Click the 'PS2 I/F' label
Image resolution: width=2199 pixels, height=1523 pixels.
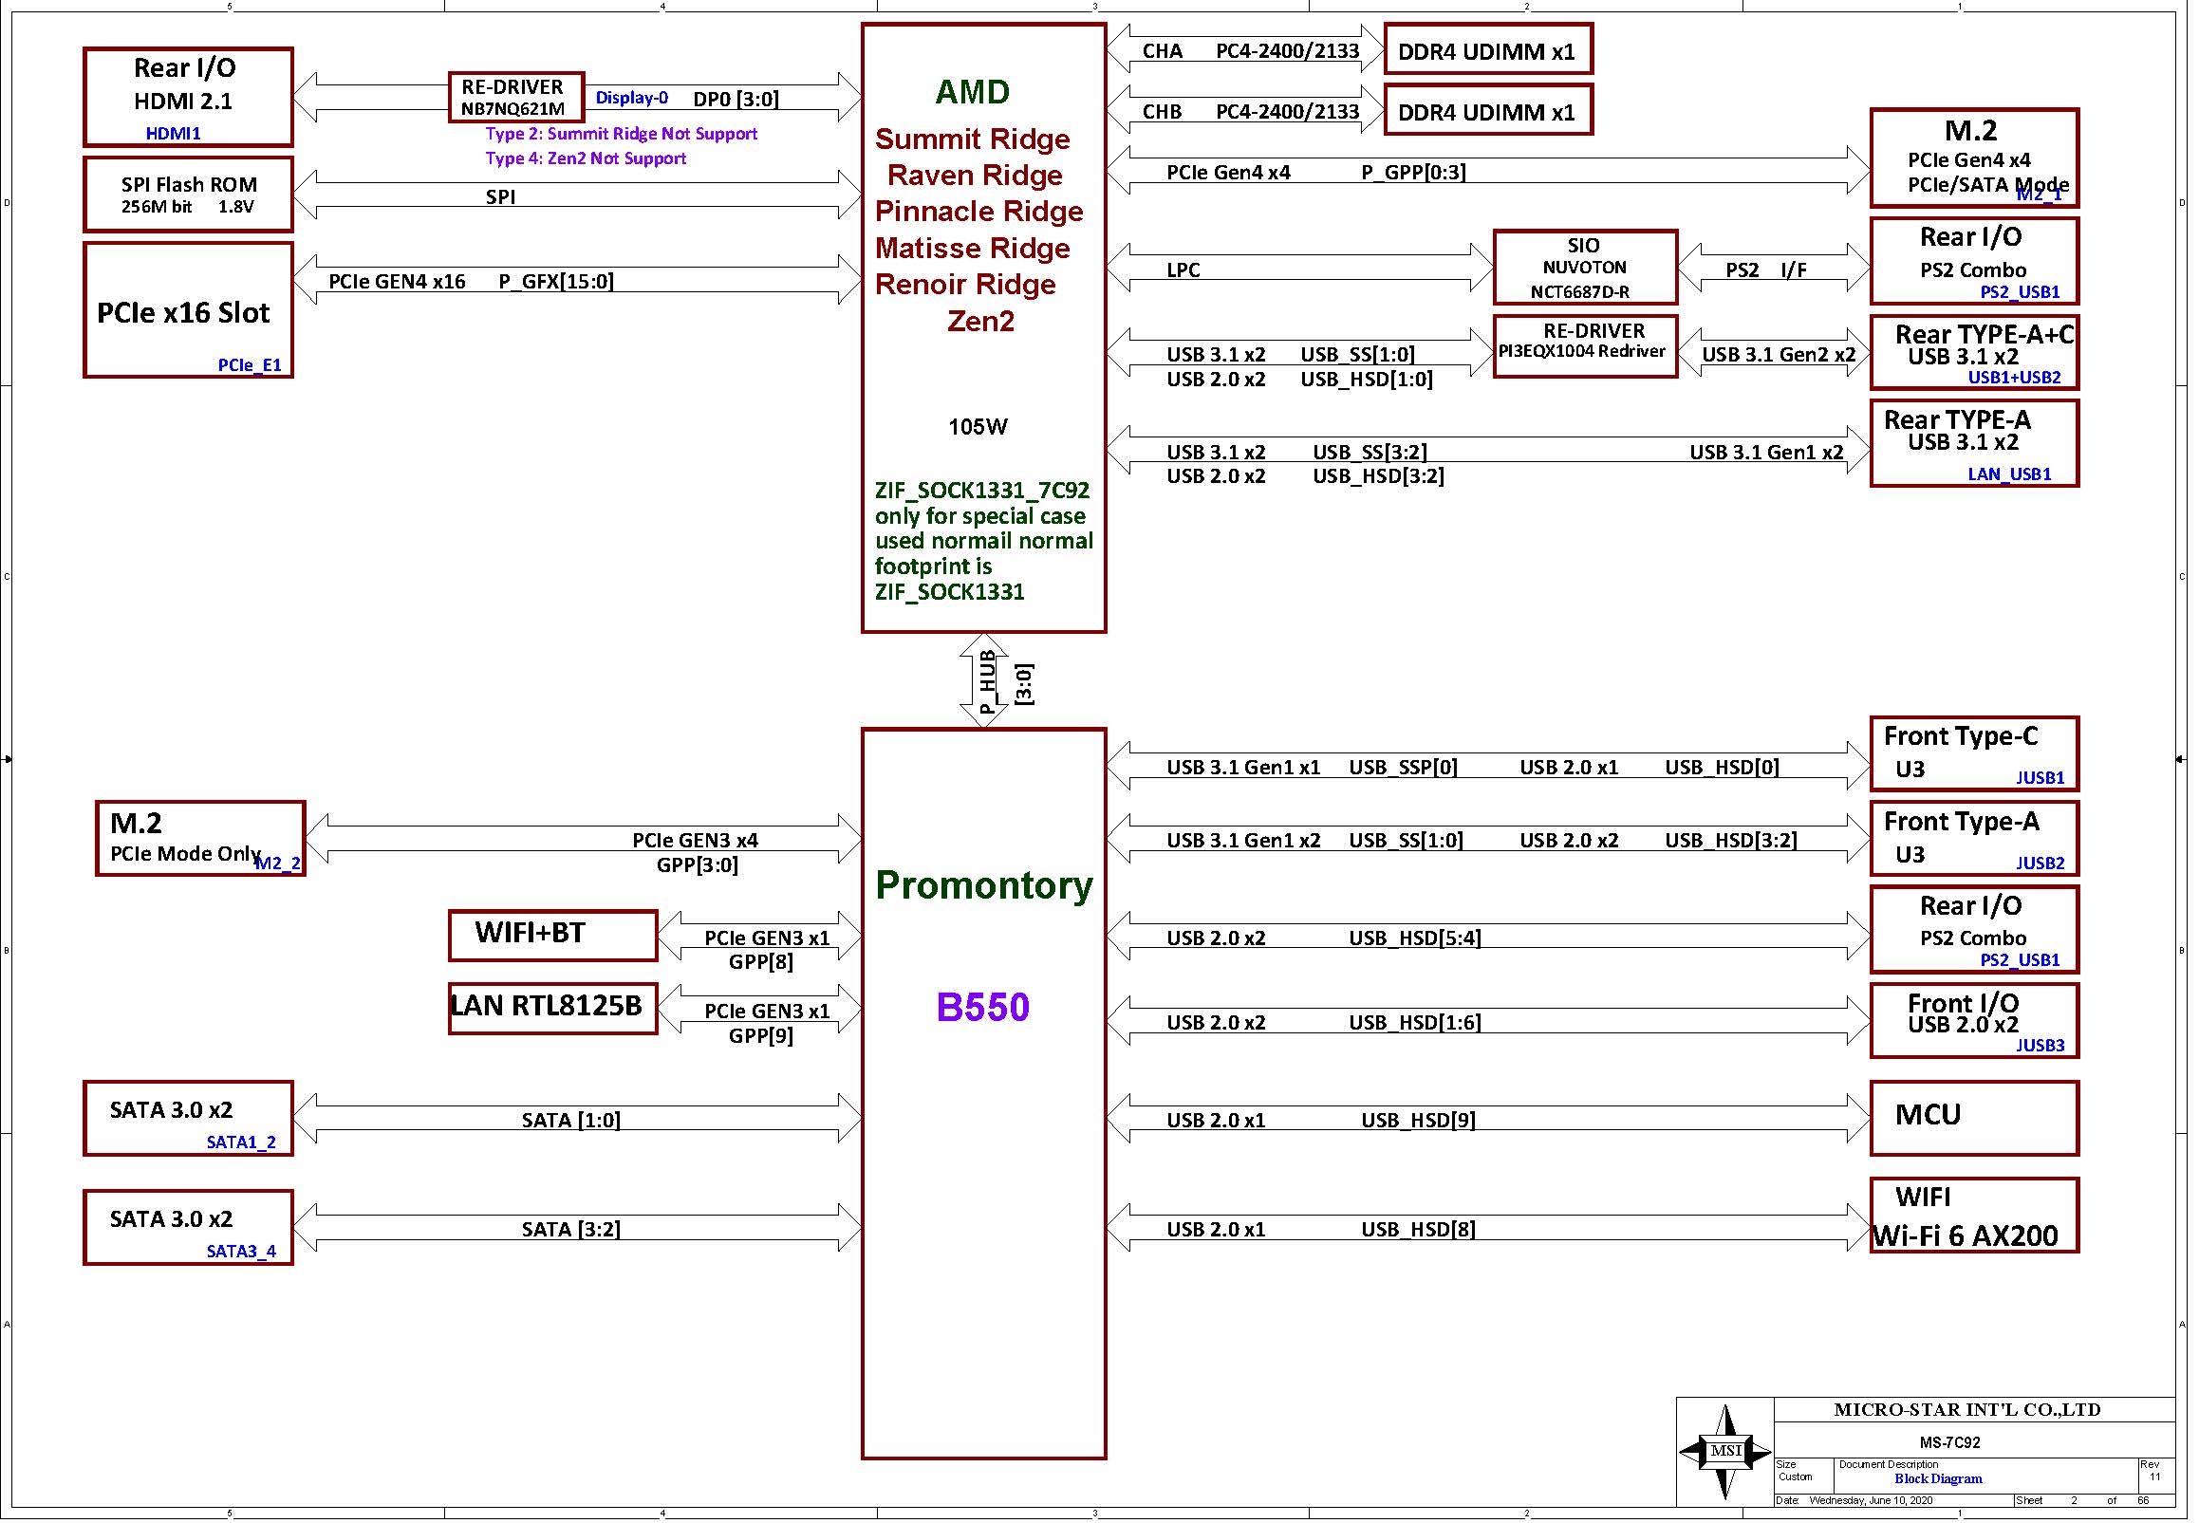point(1765,270)
